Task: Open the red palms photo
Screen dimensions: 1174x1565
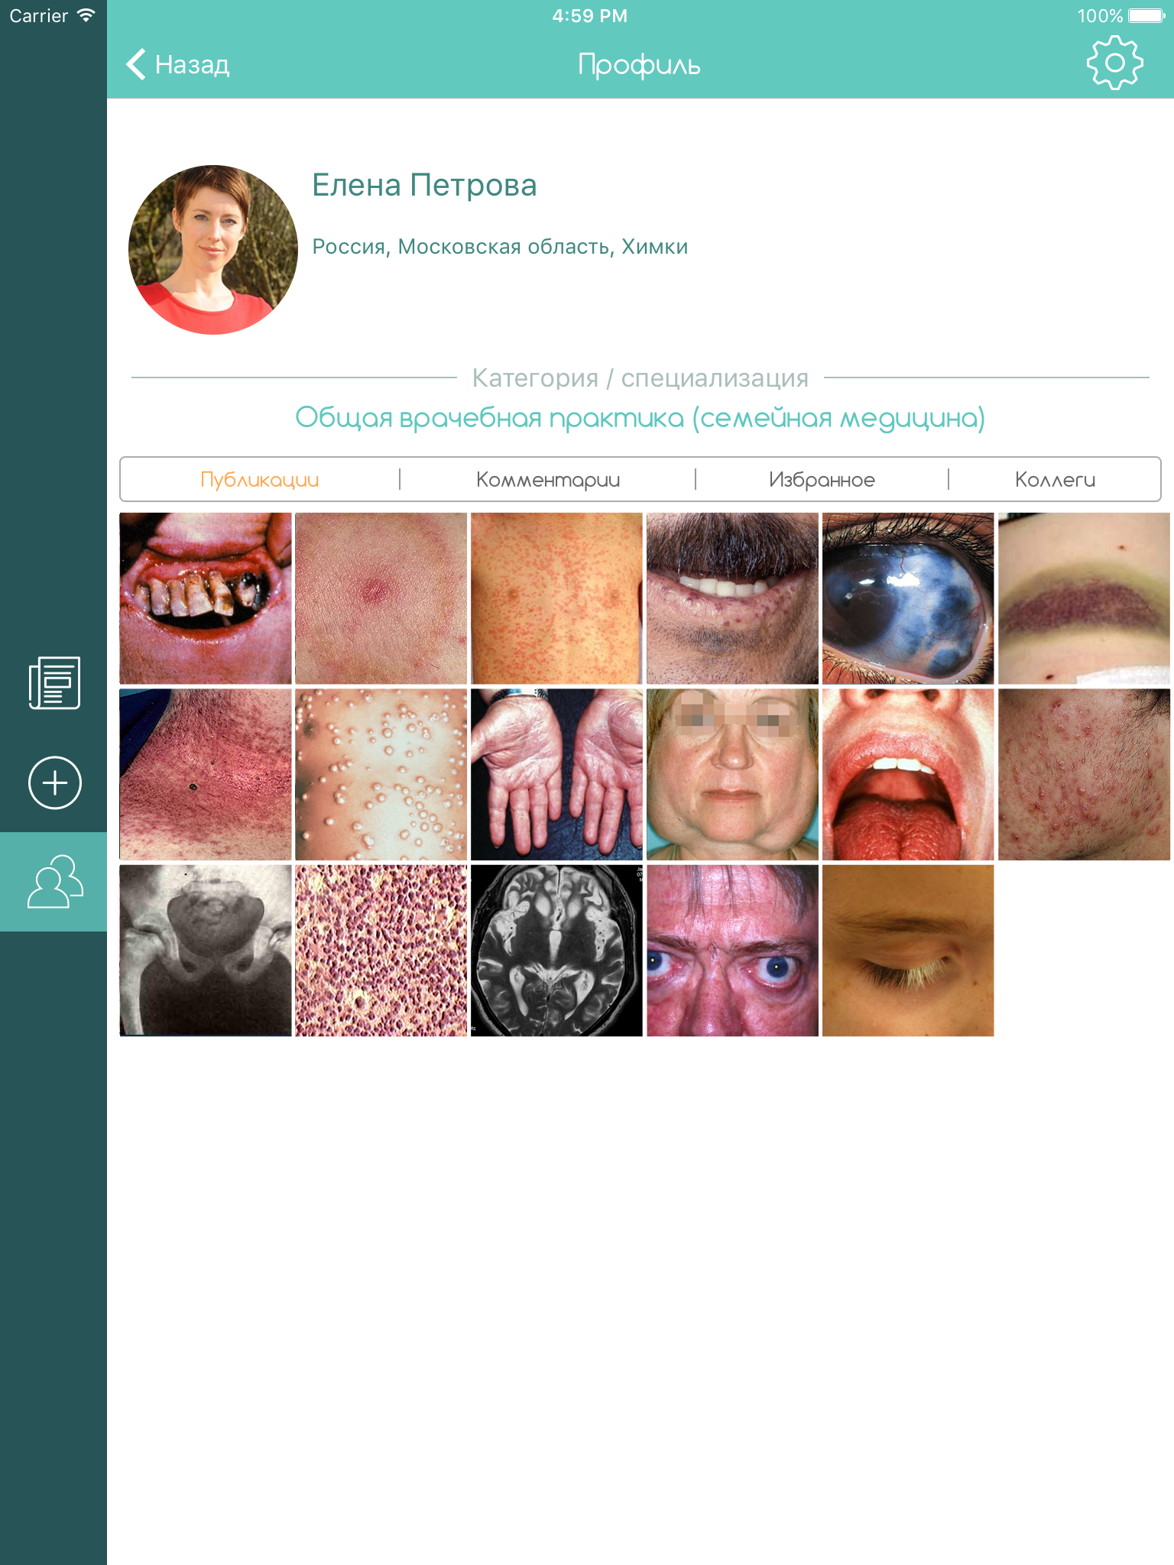Action: (556, 774)
